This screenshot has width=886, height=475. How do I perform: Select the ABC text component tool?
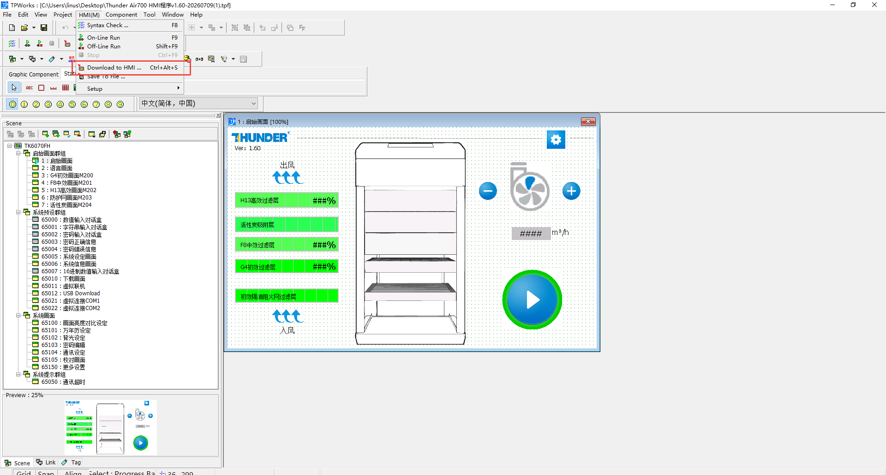click(29, 88)
